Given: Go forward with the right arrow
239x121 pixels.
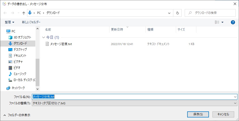Looking at the screenshot, I should (x=12, y=13).
